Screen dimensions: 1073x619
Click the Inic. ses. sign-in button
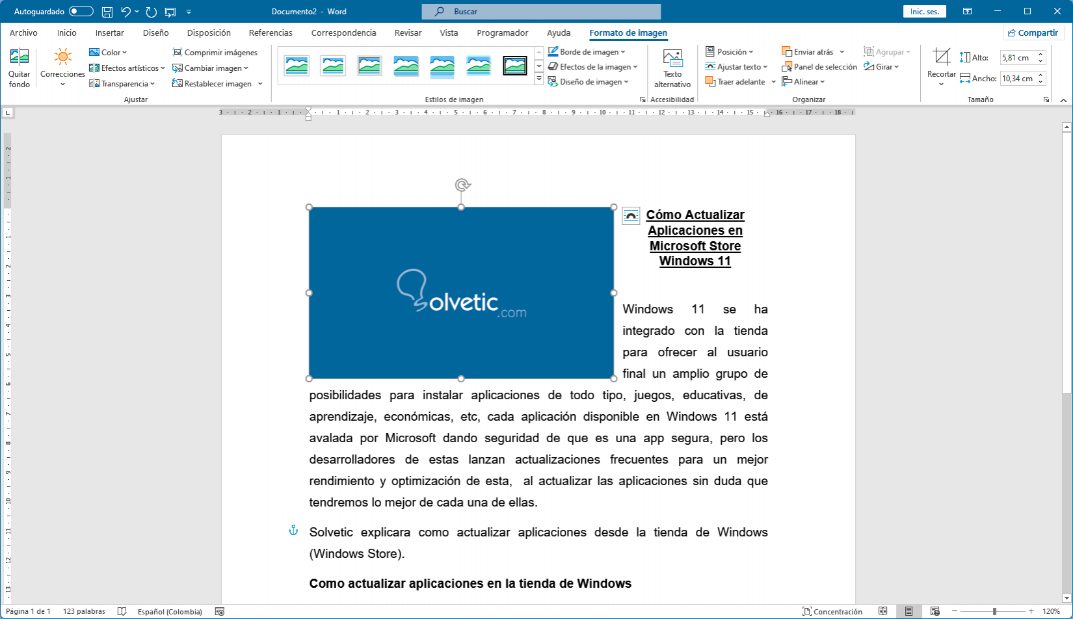click(925, 12)
